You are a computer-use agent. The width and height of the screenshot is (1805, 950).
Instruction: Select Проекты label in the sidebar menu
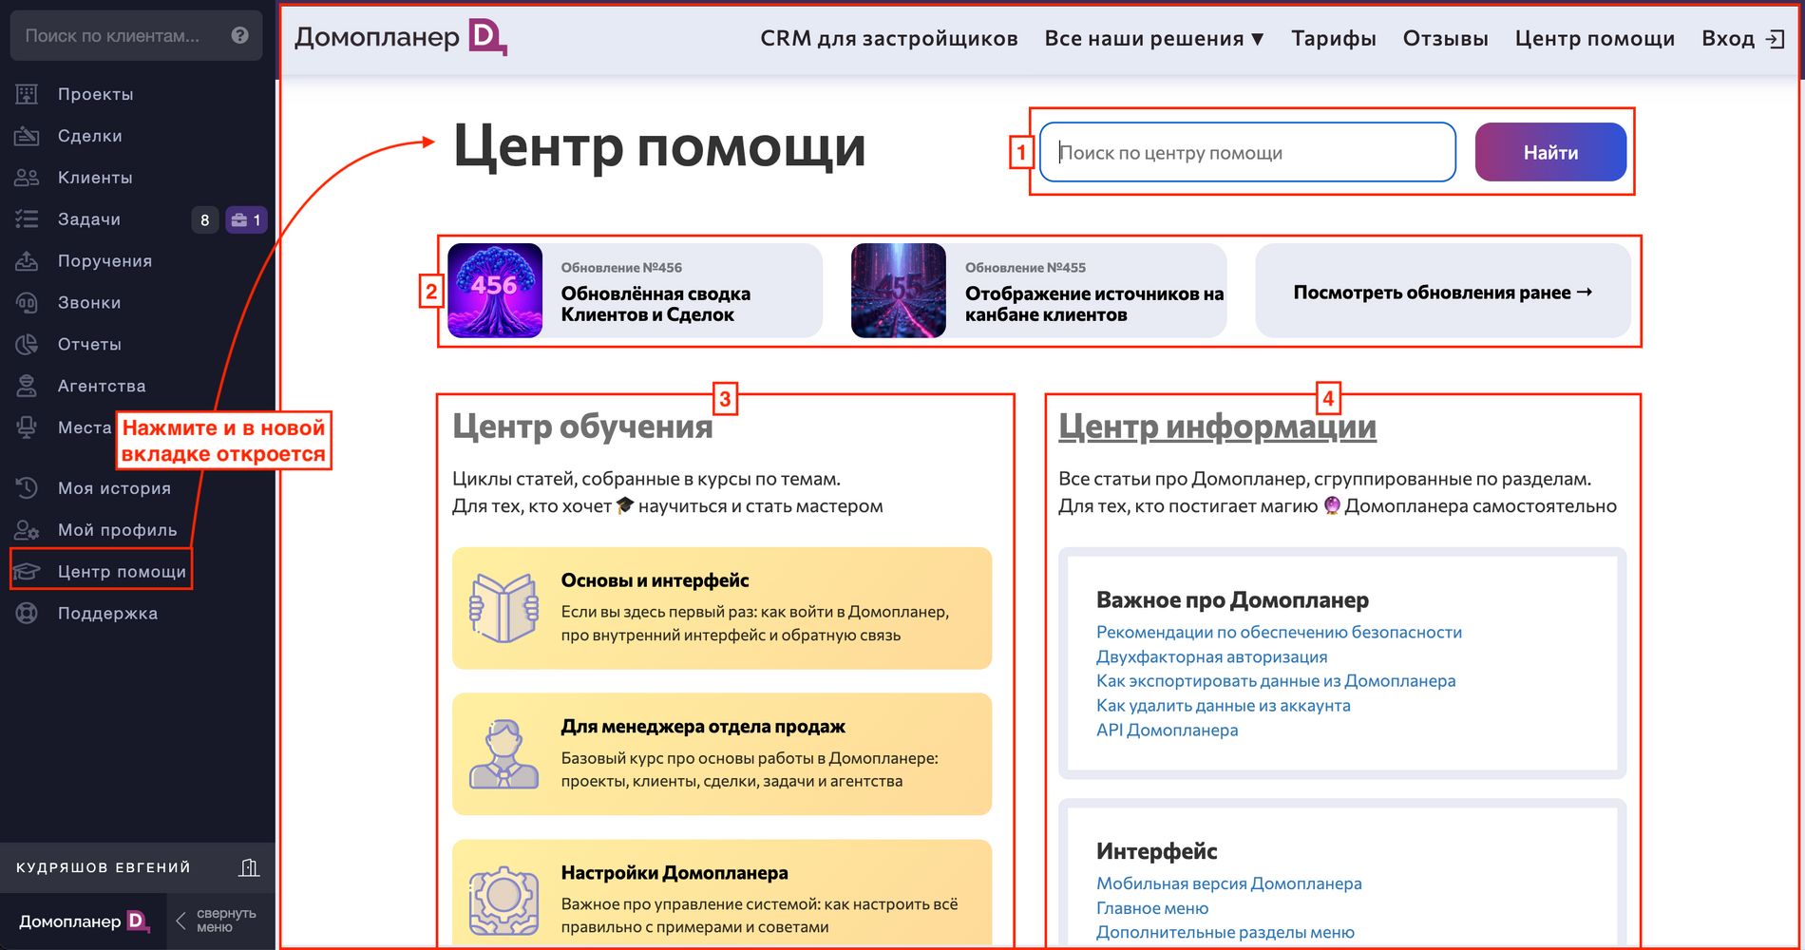(95, 94)
